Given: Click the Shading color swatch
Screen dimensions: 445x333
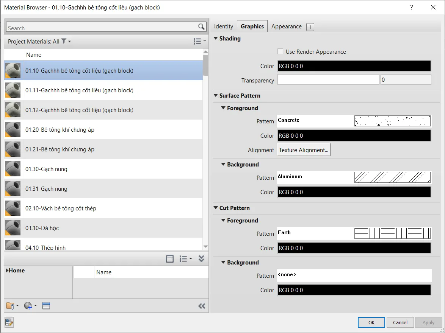Looking at the screenshot, I should (x=354, y=66).
